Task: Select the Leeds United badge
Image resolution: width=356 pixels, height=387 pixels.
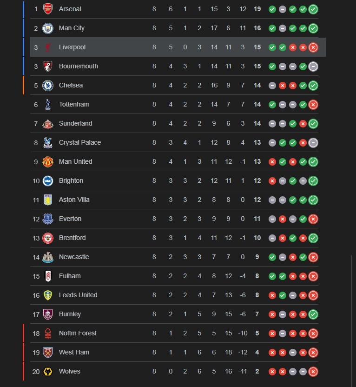Action: point(48,295)
